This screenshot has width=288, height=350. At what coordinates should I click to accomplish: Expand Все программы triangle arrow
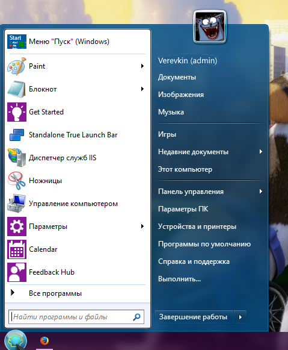pos(13,293)
